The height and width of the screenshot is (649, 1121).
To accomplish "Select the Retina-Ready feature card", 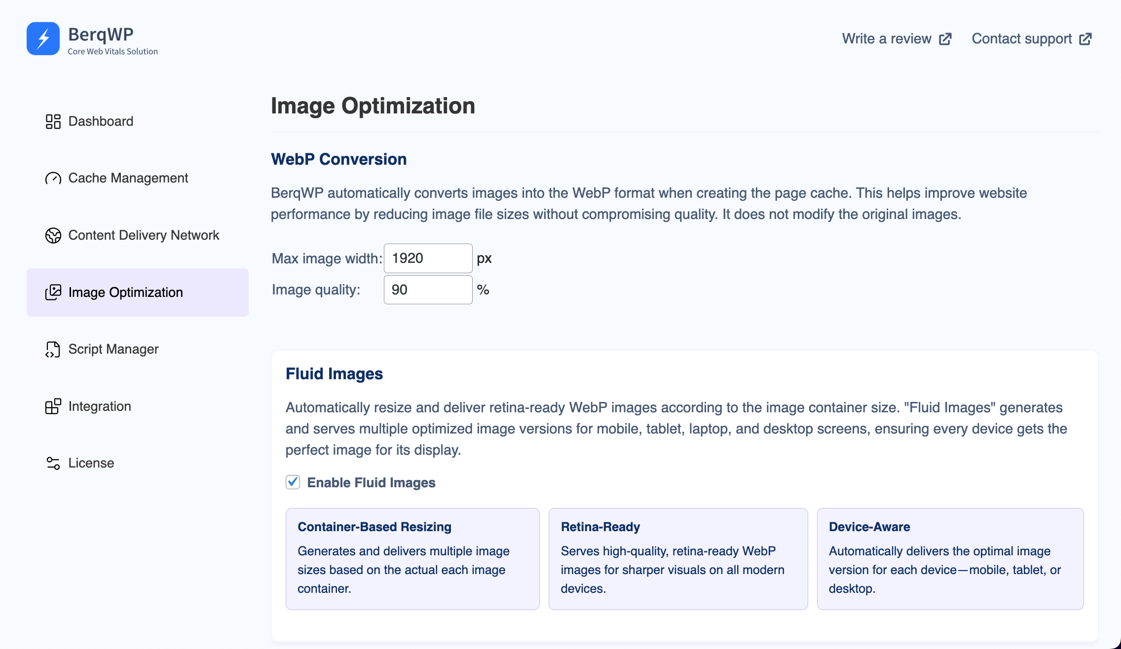I will pyautogui.click(x=677, y=558).
